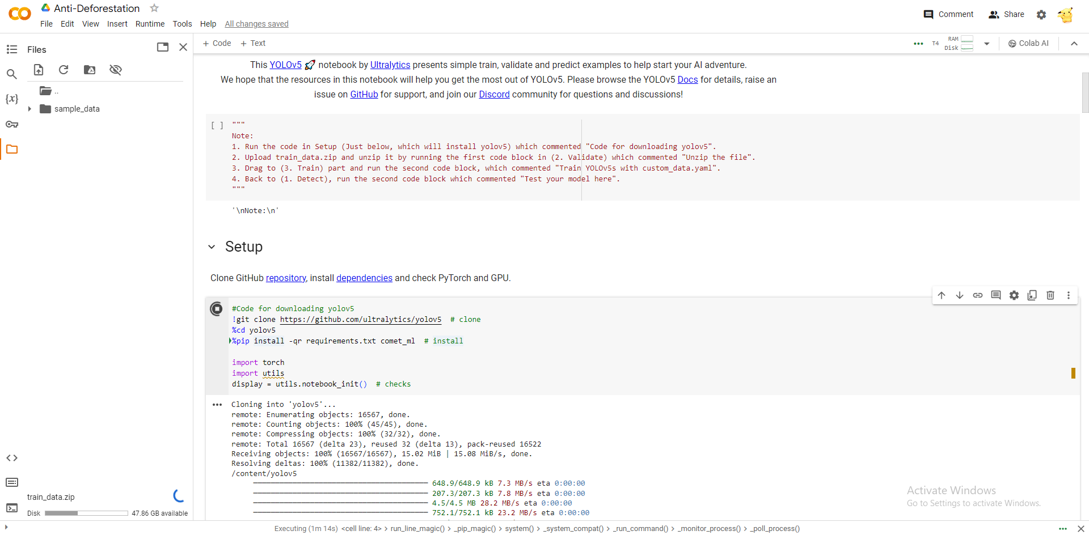Open the github.com/ultralytics/yolov5 URL
Viewport: 1089px width, 535px height.
click(x=361, y=320)
